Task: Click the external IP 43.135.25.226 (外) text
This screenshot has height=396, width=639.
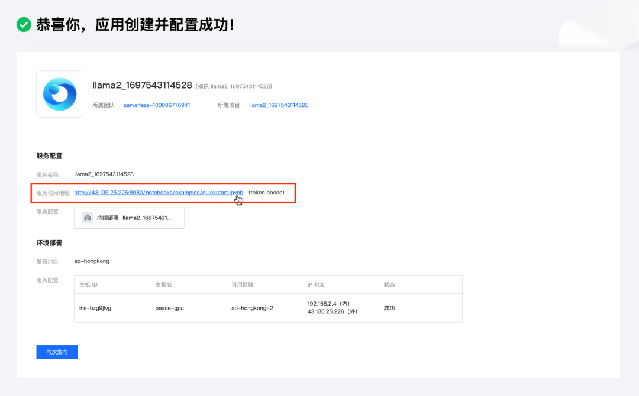Action: tap(332, 311)
